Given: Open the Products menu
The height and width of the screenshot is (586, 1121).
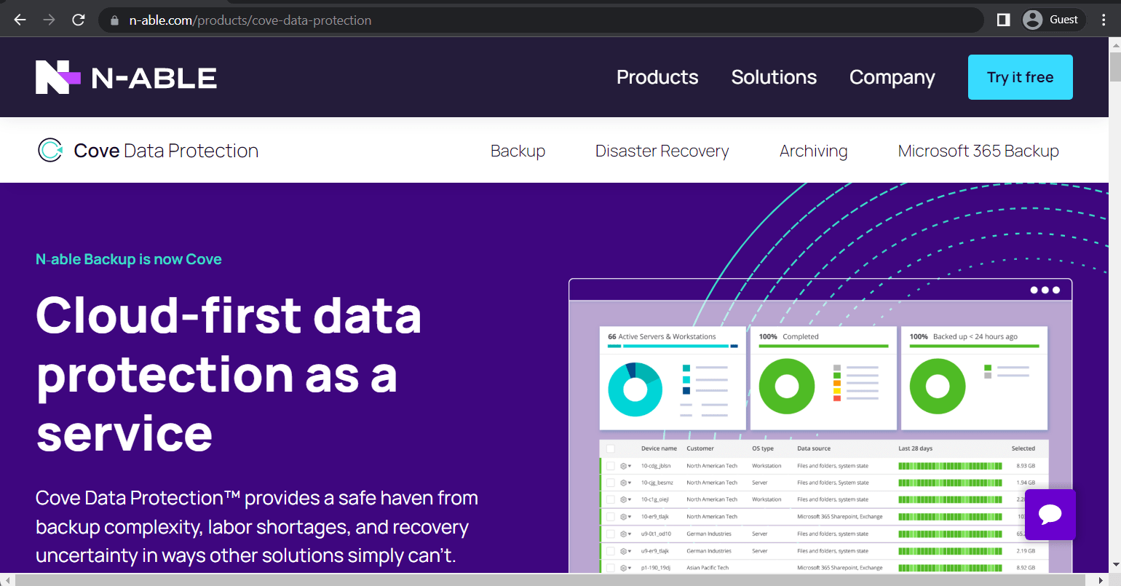Looking at the screenshot, I should coord(657,77).
